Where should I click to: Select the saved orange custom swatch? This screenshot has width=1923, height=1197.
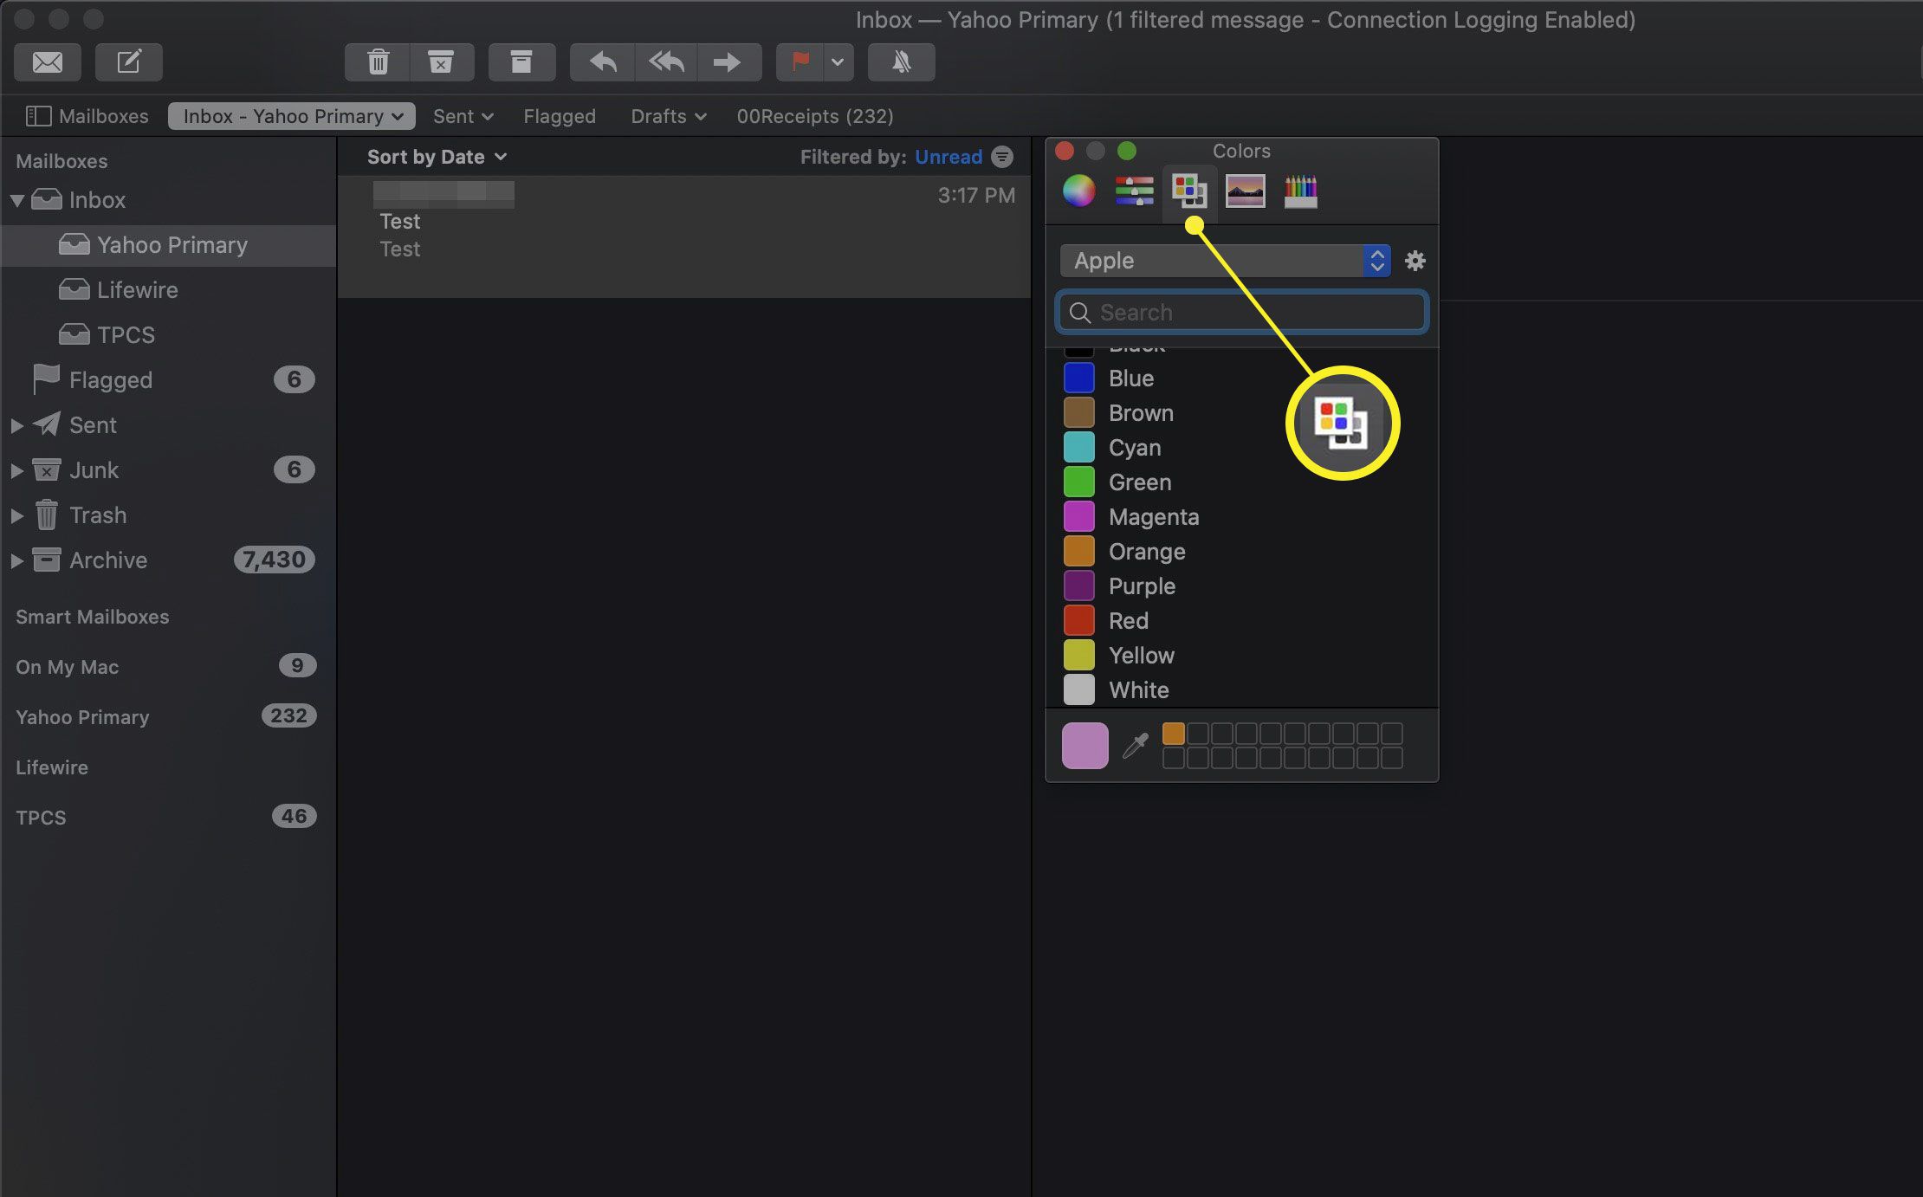(1174, 734)
